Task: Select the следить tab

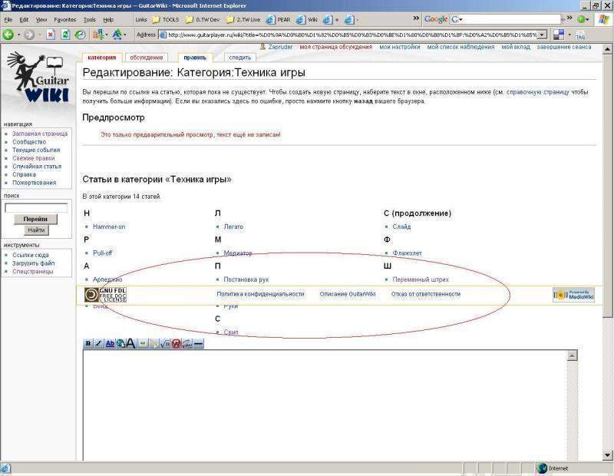Action: pyautogui.click(x=239, y=58)
